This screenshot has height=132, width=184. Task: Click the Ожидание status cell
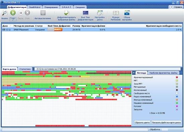tap(40, 30)
